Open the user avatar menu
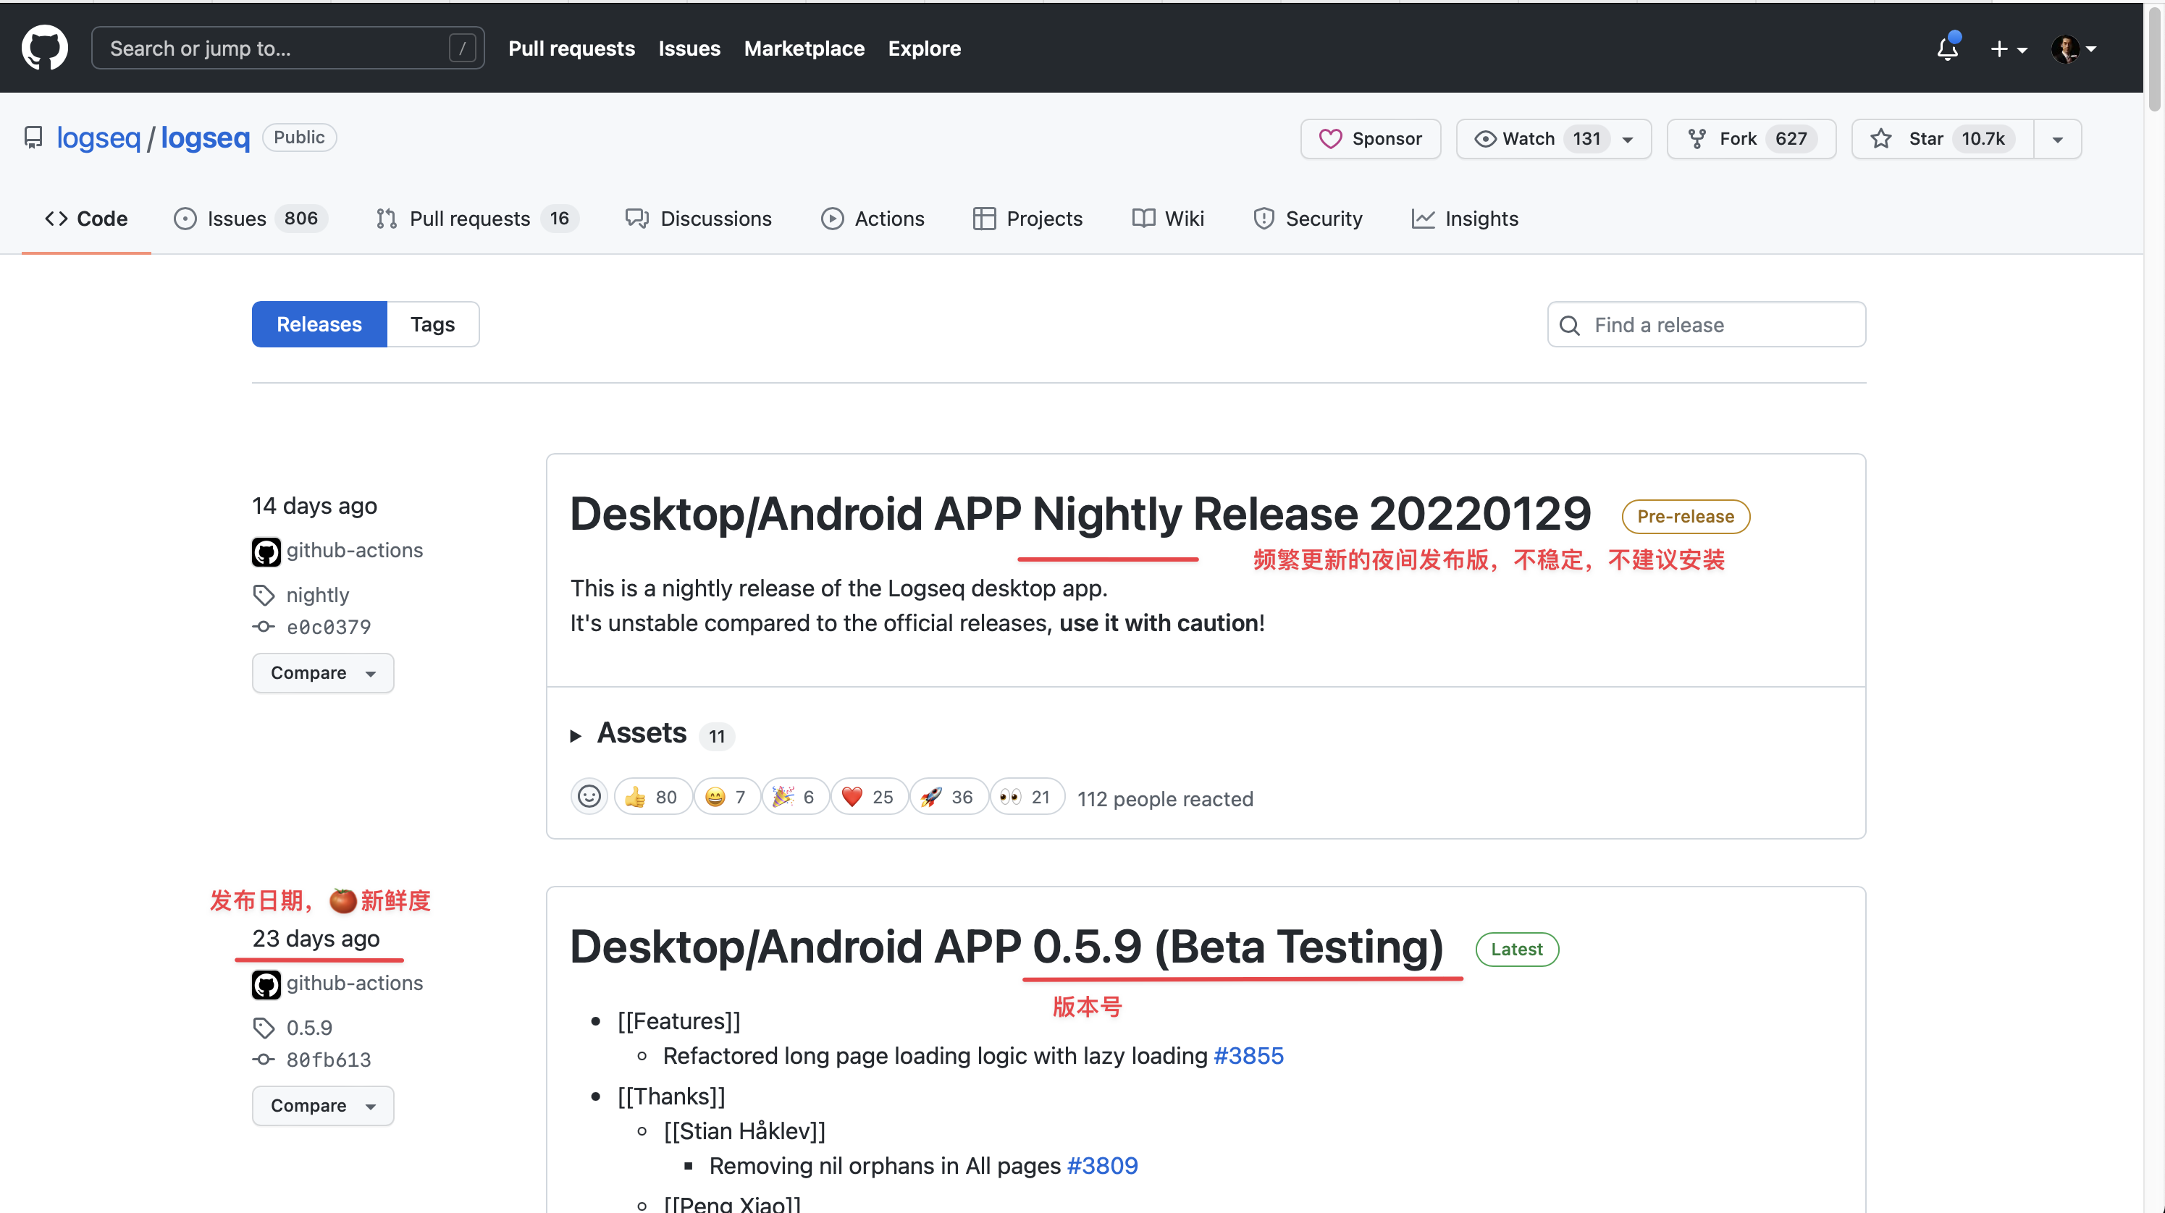2165x1213 pixels. (2073, 48)
